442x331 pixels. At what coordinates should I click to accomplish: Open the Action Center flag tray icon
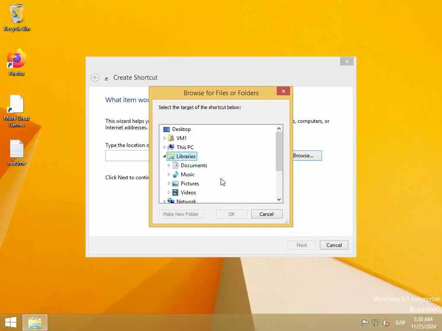(365, 322)
